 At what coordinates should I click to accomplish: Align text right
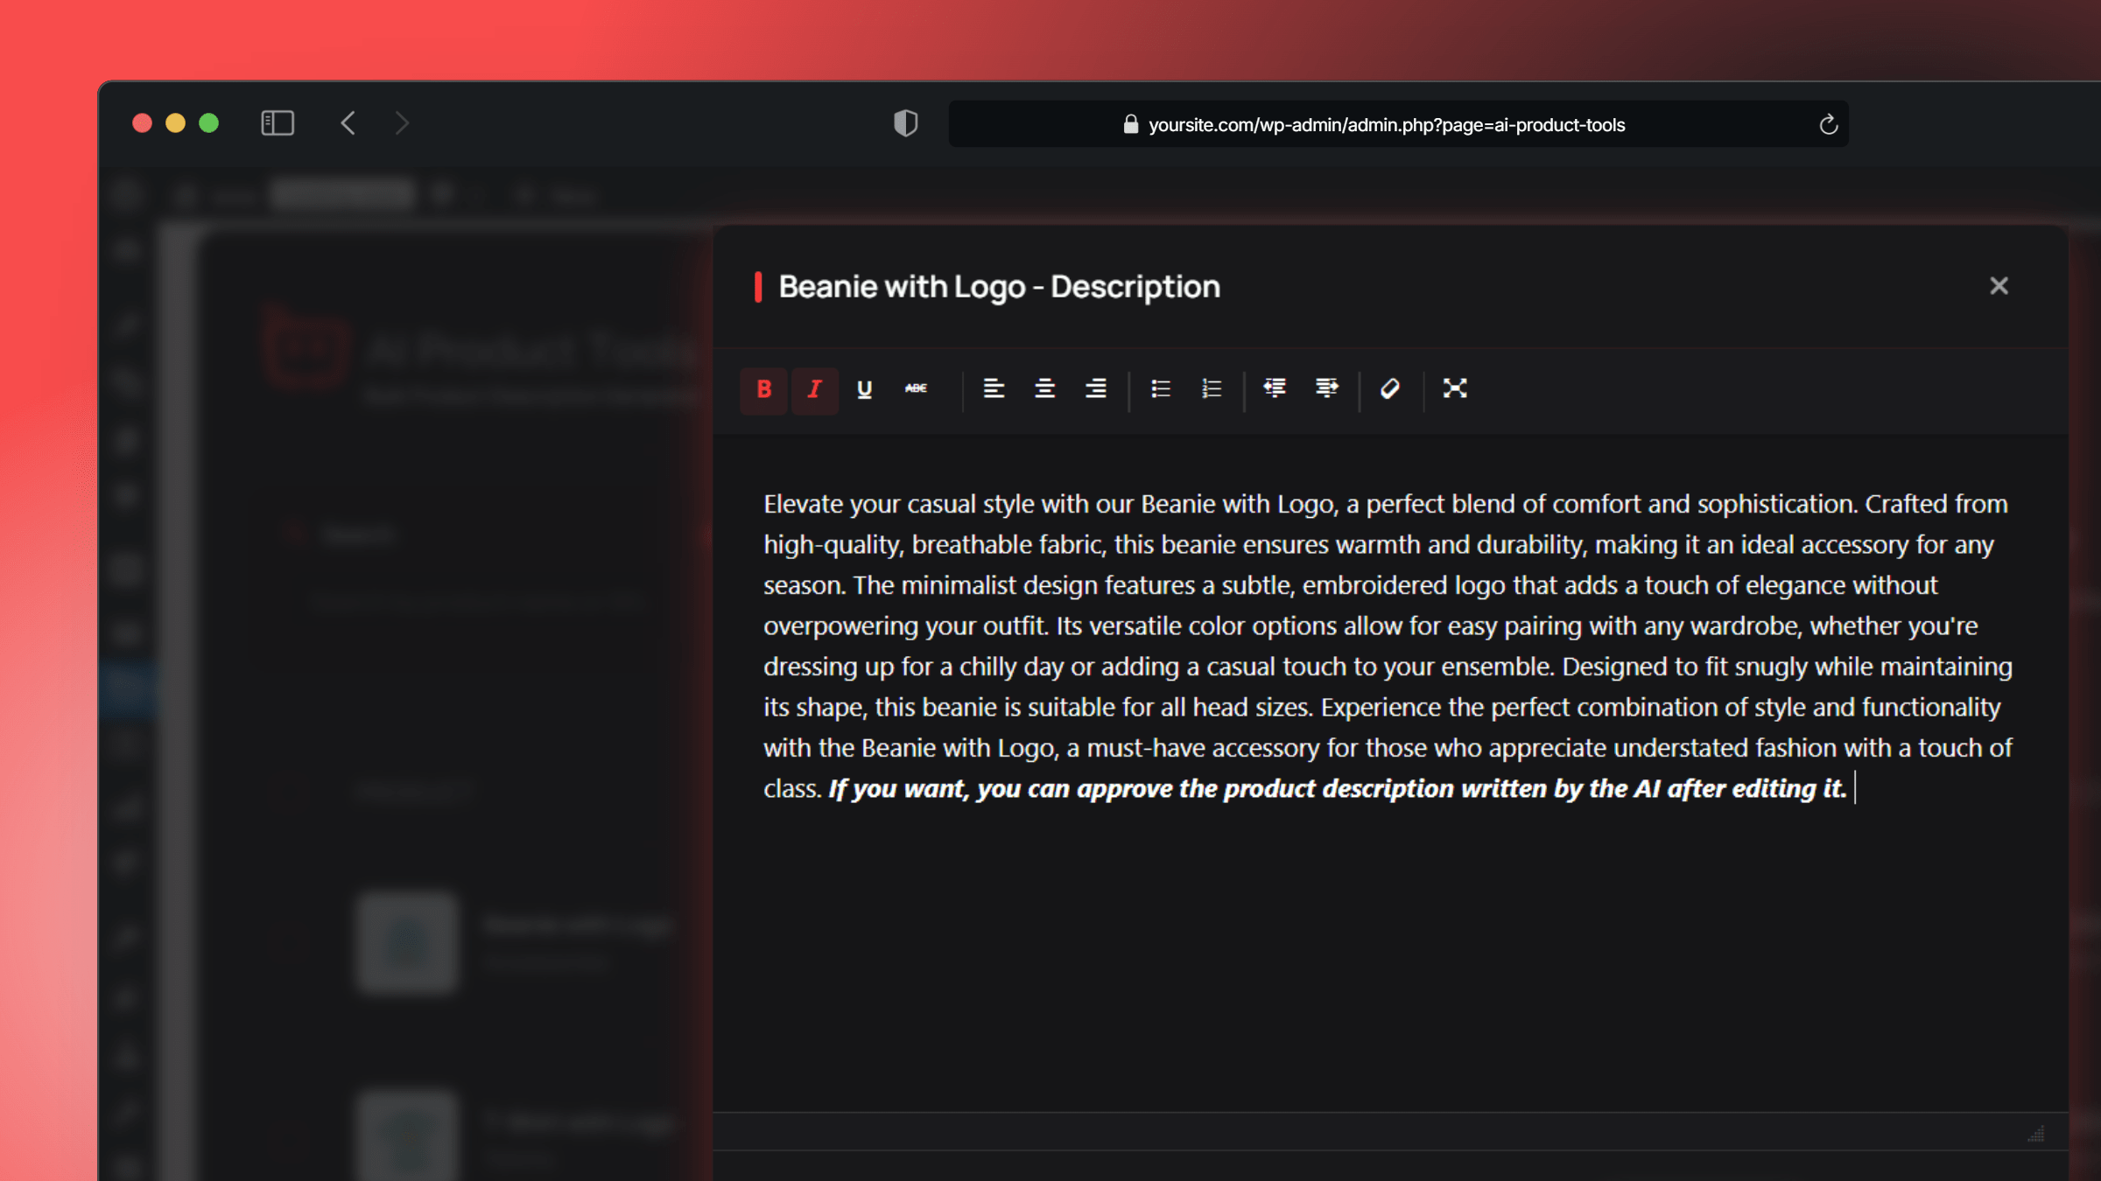(1096, 388)
